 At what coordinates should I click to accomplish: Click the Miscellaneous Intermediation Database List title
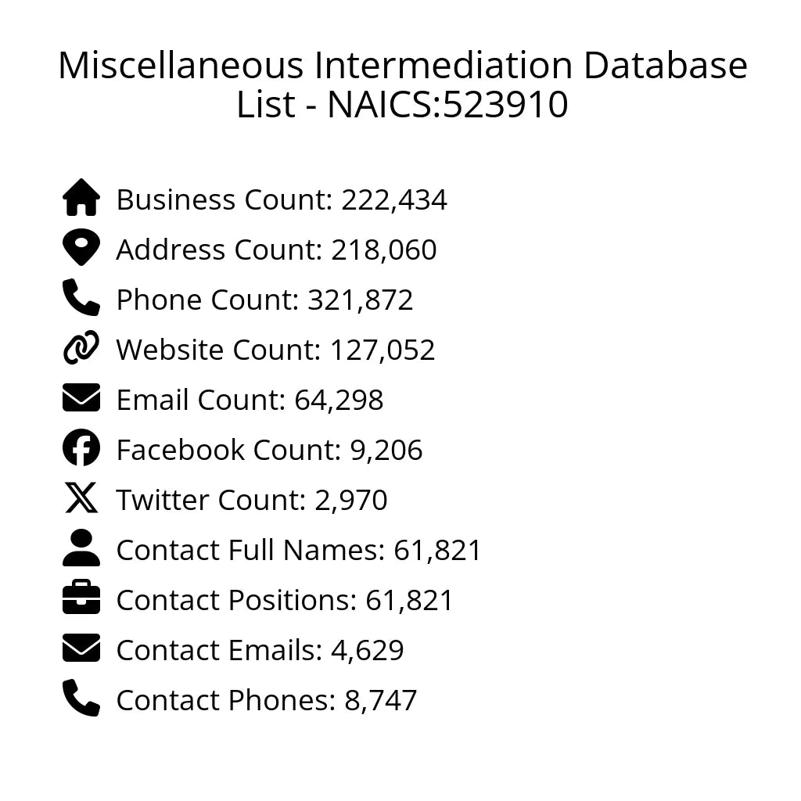click(x=402, y=85)
